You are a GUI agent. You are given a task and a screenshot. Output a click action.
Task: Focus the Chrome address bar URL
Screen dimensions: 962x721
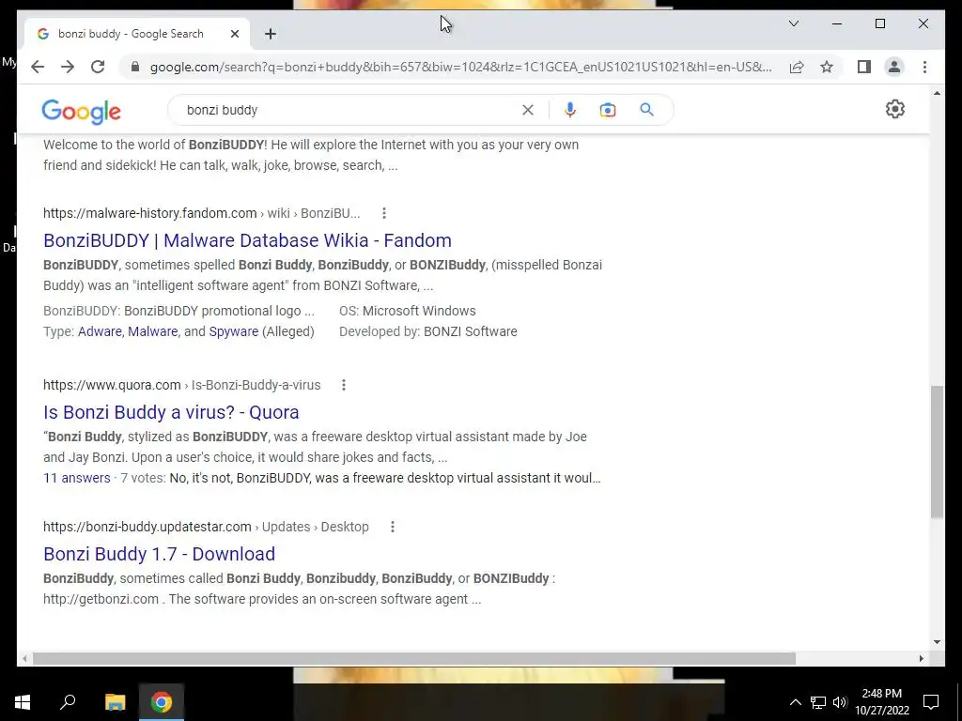click(x=460, y=67)
